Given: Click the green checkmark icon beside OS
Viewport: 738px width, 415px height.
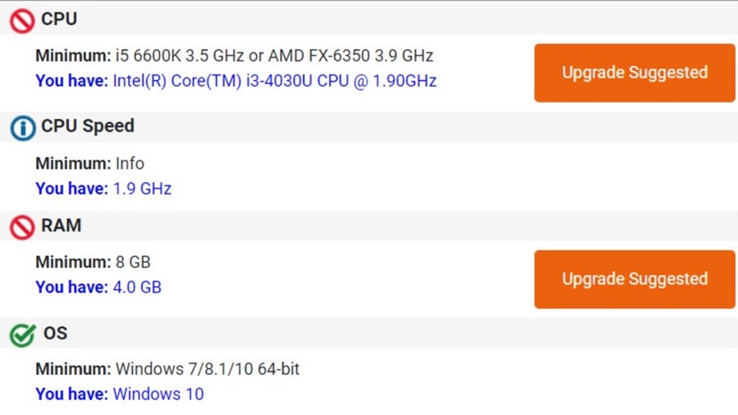Looking at the screenshot, I should click(x=22, y=335).
